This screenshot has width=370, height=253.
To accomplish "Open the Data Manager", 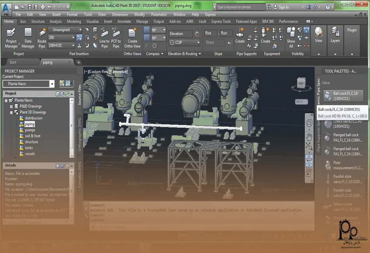I will (28, 38).
